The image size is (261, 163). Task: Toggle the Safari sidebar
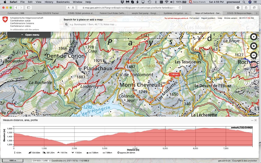28,8
